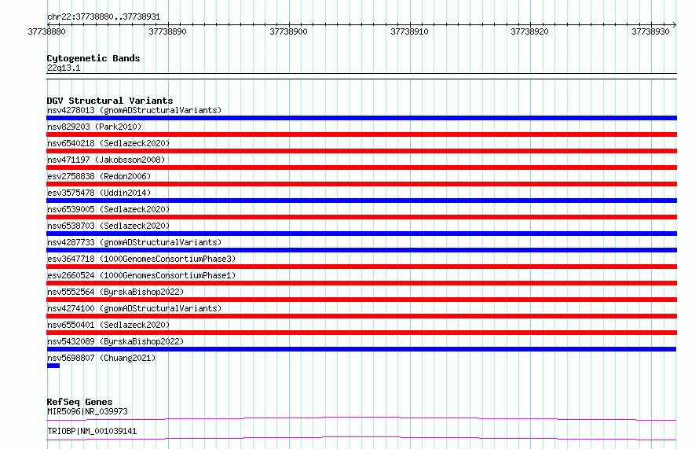Open variant nsv6540218 (Sedlazeck2020) label

coord(108,143)
